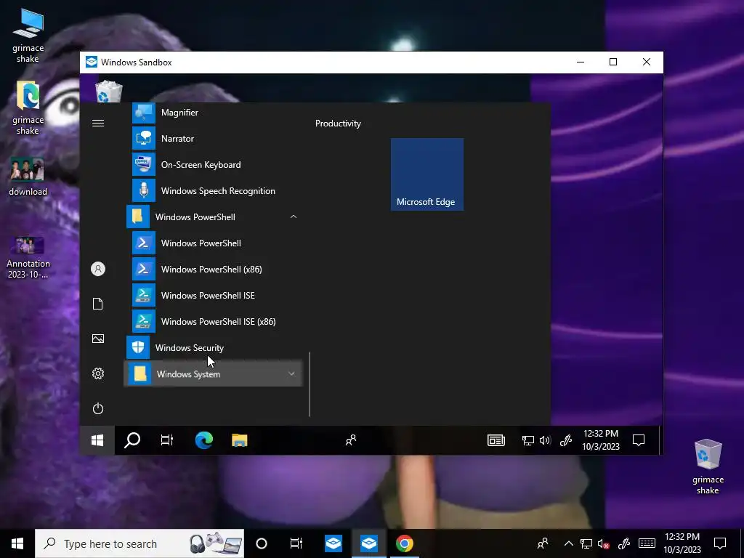The image size is (744, 558).
Task: Click the Start menu app list scrollbar
Action: tap(310, 384)
